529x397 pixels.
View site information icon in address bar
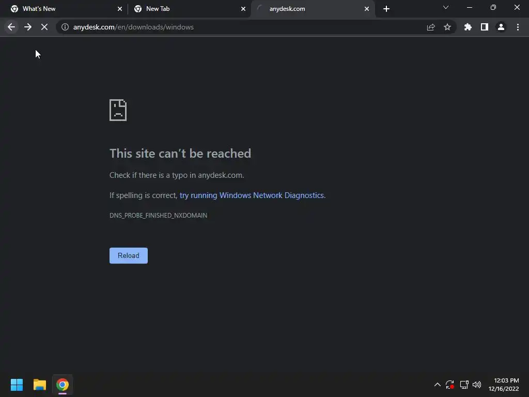click(65, 27)
